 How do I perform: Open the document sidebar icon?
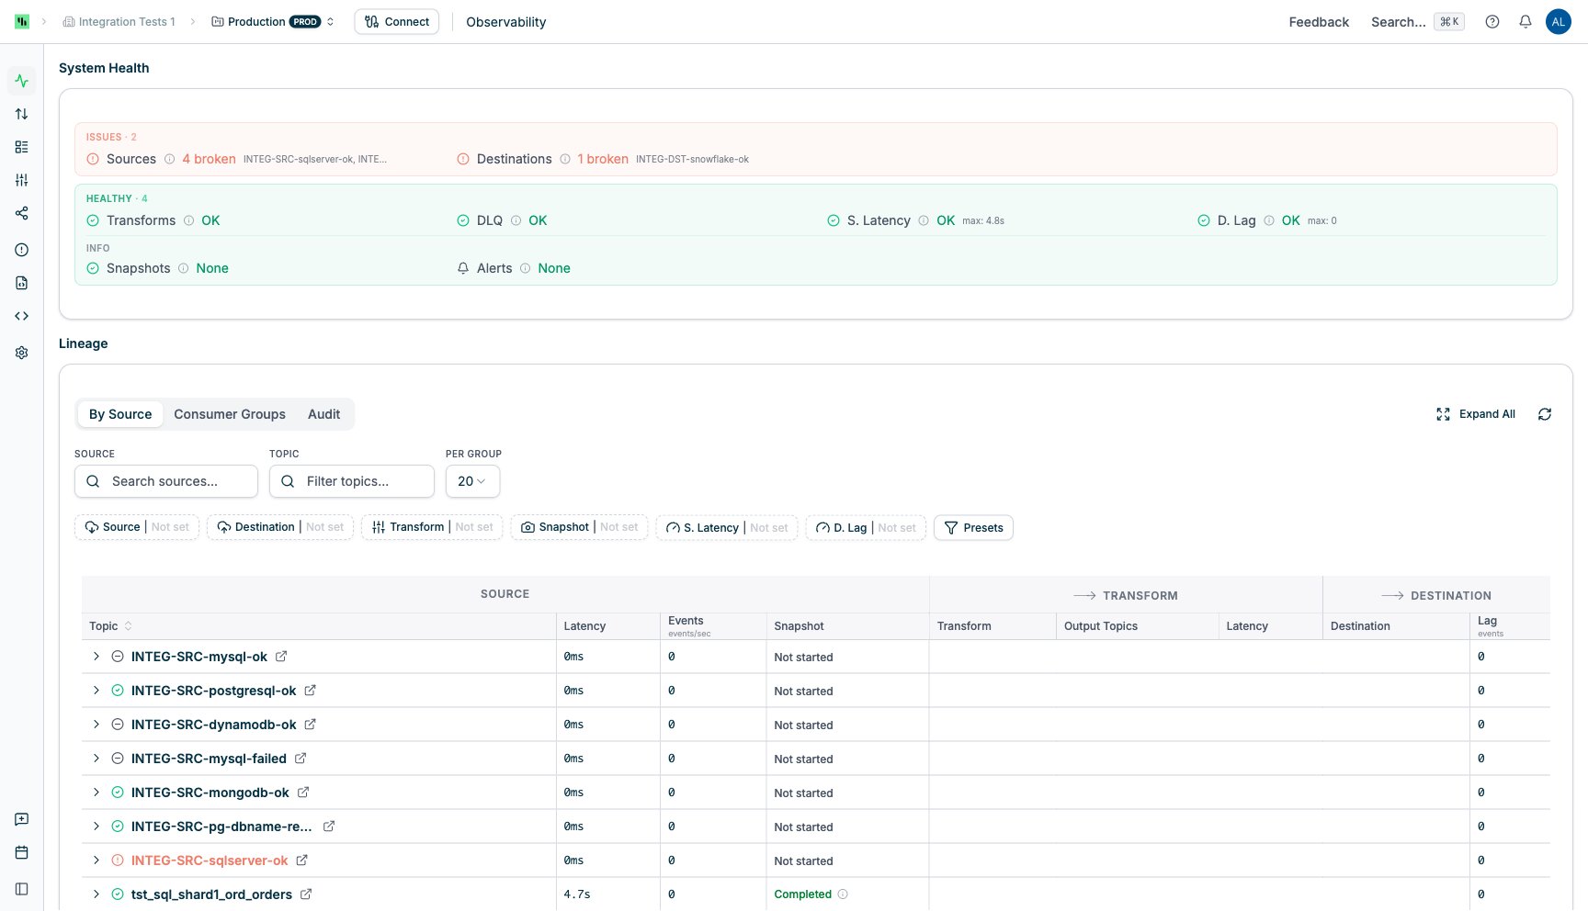click(x=22, y=283)
